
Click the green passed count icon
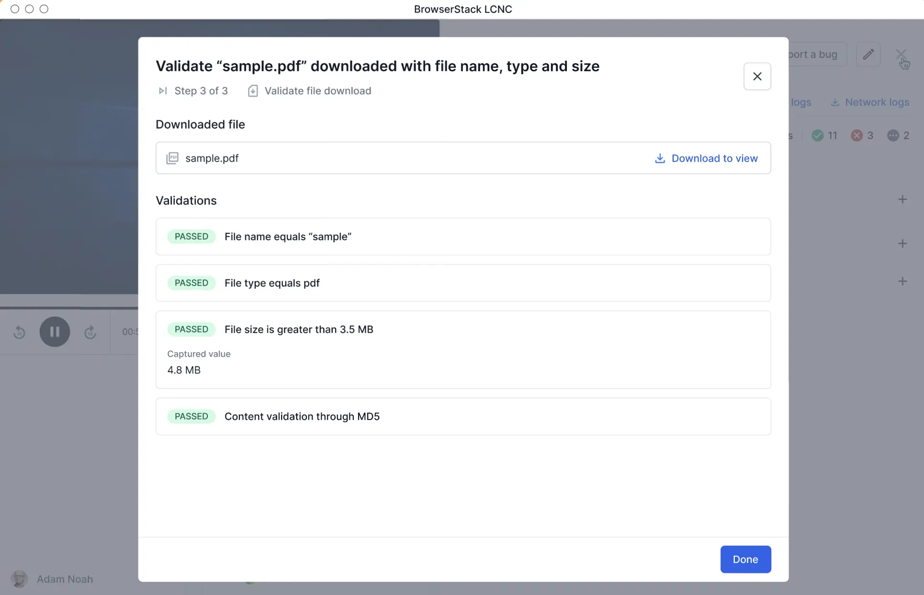pos(818,135)
